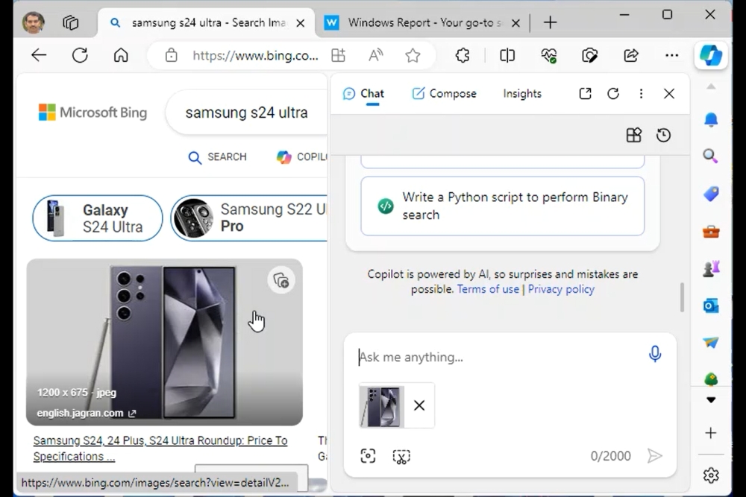Open the Terms of use link
Screen dimensions: 746x497
coord(488,289)
